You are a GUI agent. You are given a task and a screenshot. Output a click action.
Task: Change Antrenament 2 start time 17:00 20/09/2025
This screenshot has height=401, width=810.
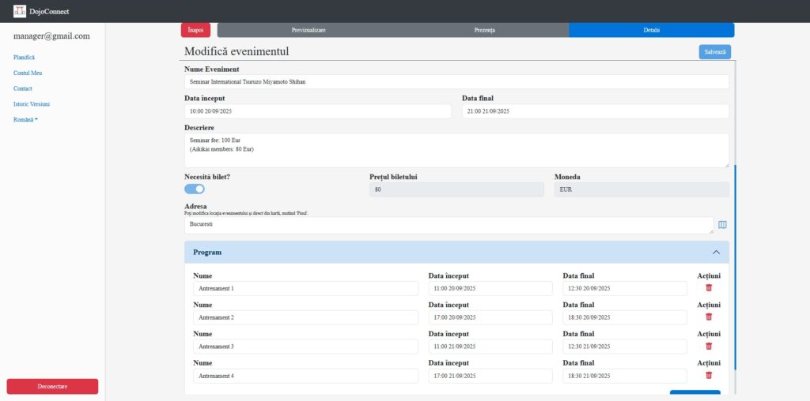pyautogui.click(x=490, y=317)
